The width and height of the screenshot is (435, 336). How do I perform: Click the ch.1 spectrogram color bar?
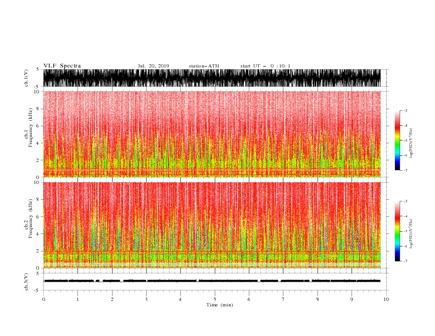click(x=397, y=141)
